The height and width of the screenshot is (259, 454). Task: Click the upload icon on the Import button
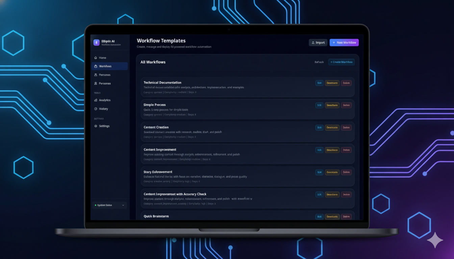click(312, 42)
